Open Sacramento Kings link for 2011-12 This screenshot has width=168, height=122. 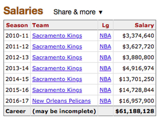(x=57, y=47)
